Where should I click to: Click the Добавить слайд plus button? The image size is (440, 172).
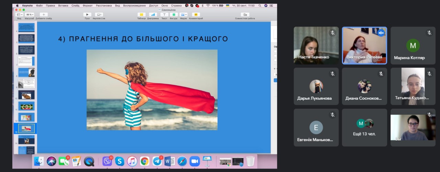coord(44,15)
